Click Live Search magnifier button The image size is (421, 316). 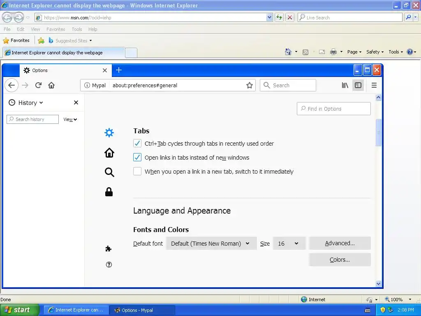[408, 17]
